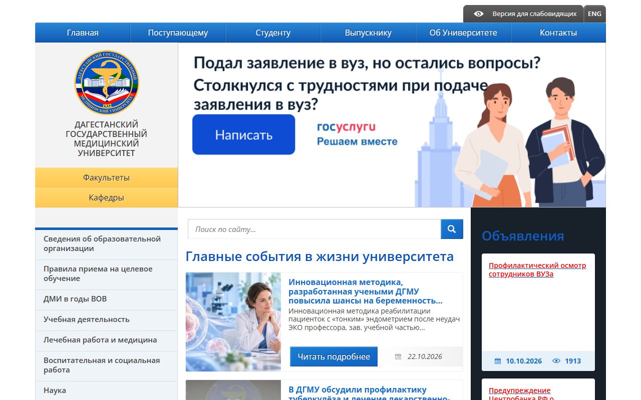
Task: Click the date 10.10.2026 in announcement
Action: 524,361
